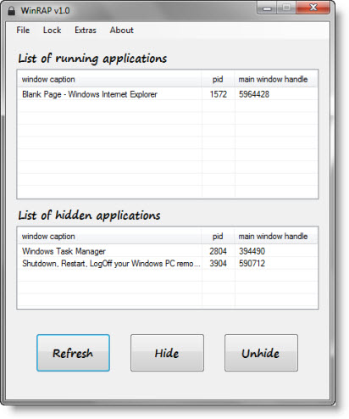
Task: Click the WinRAP padlock icon in title bar
Action: 11,11
